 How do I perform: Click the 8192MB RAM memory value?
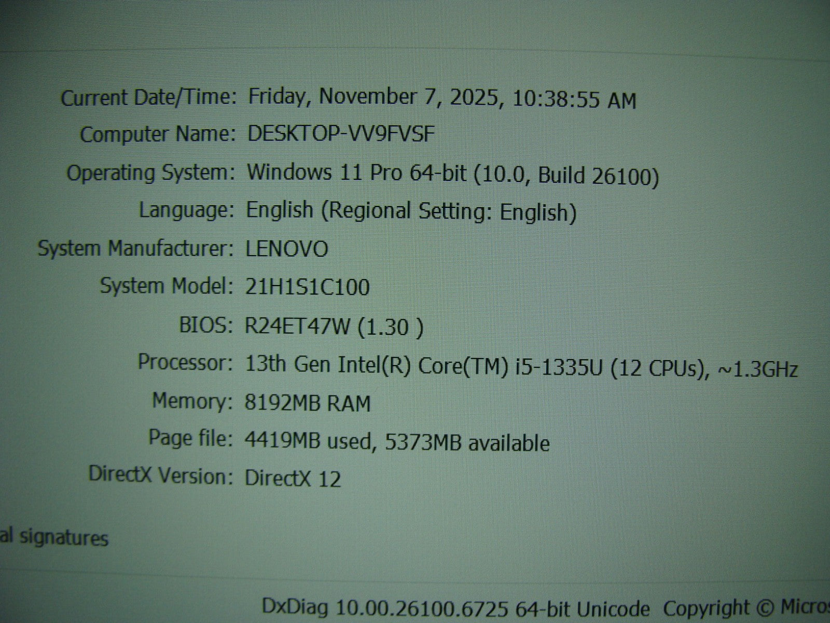coord(308,403)
